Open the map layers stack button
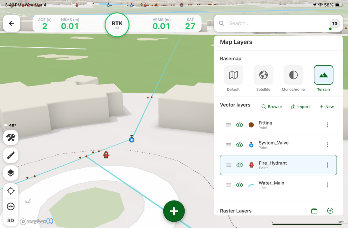 [x=11, y=173]
